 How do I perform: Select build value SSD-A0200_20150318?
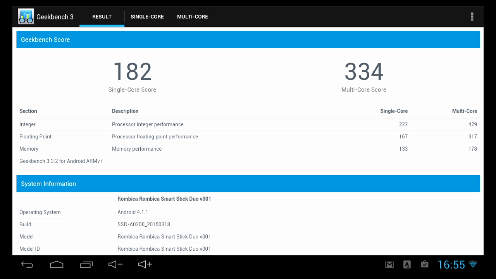[144, 224]
